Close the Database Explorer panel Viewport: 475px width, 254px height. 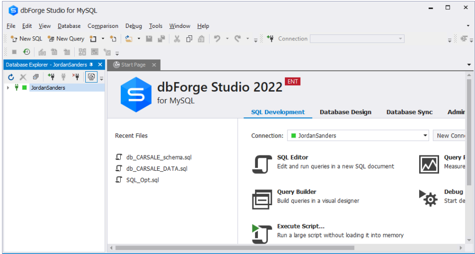(100, 65)
